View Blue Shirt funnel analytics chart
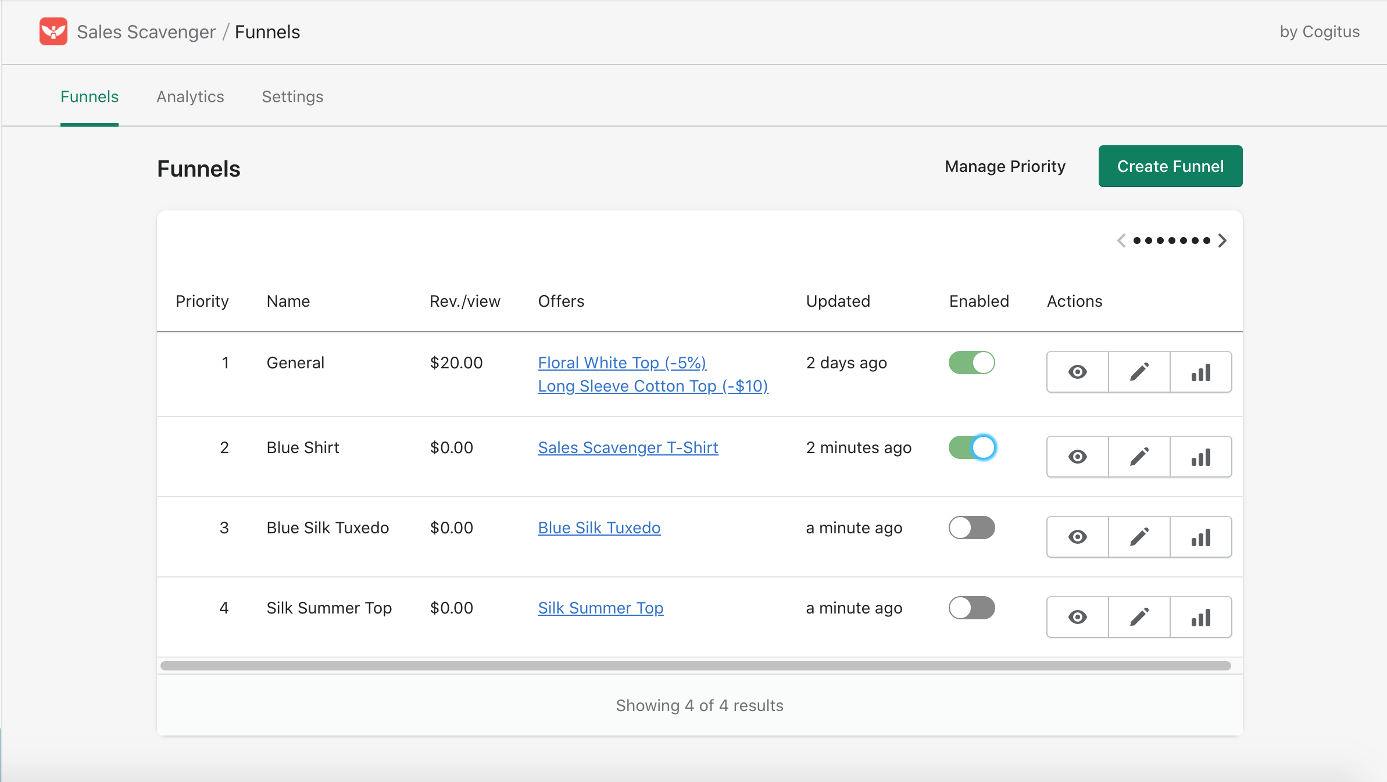 (1200, 457)
